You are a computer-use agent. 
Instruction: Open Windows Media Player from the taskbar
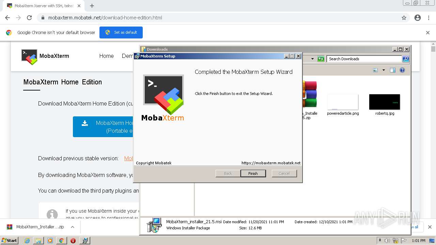(x=50, y=241)
